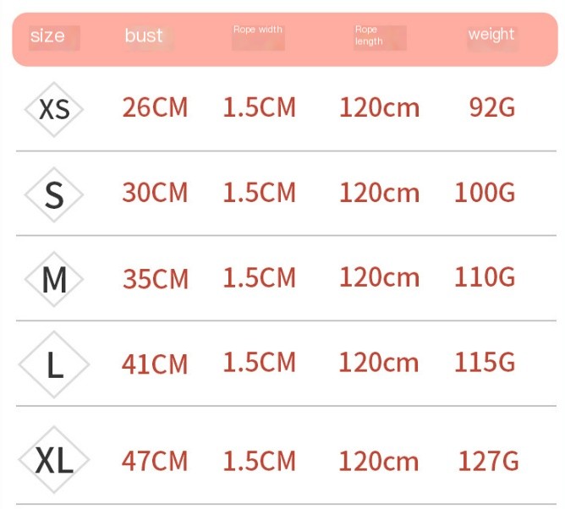565x509 pixels.
Task: Click the 'size' column header
Action: coord(47,36)
